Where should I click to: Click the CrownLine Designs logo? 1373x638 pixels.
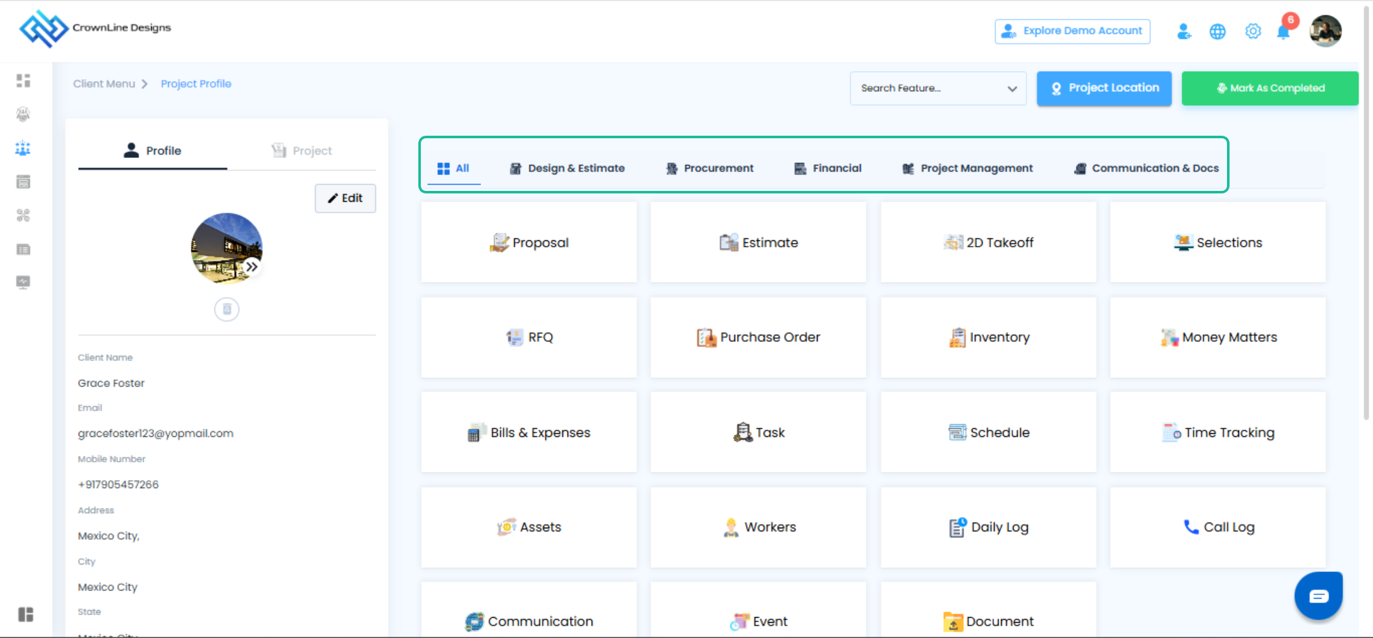coord(95,29)
